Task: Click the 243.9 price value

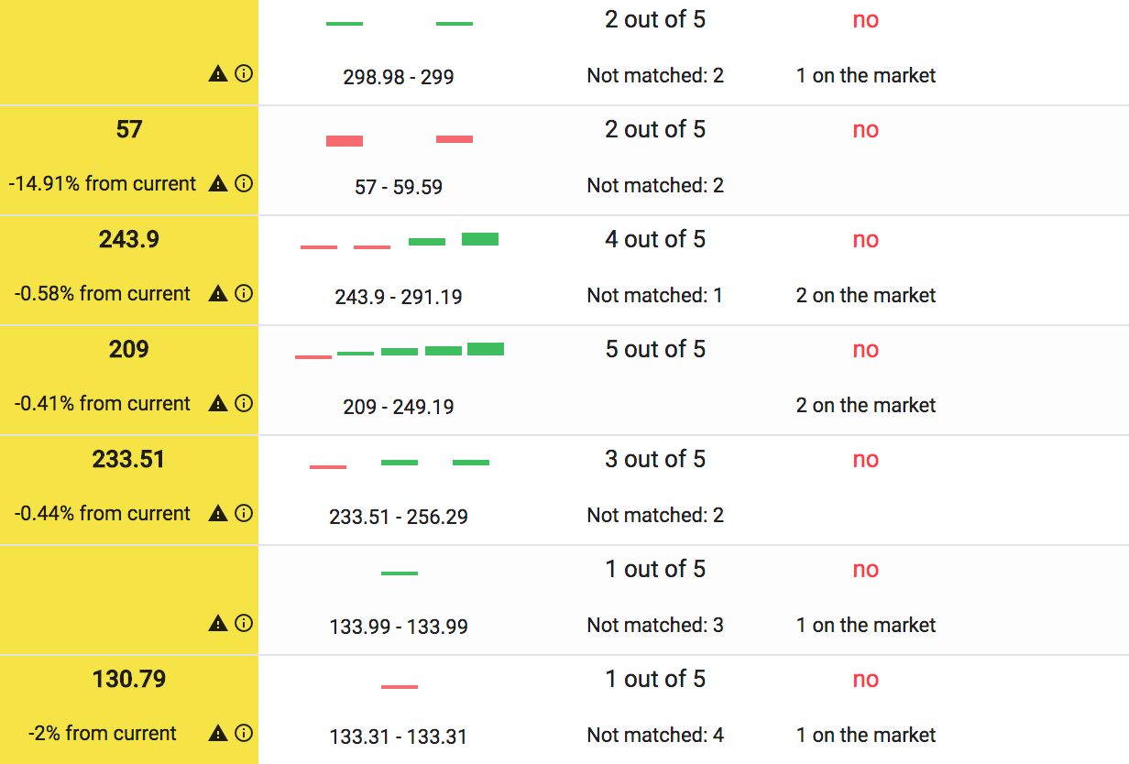Action: tap(129, 239)
